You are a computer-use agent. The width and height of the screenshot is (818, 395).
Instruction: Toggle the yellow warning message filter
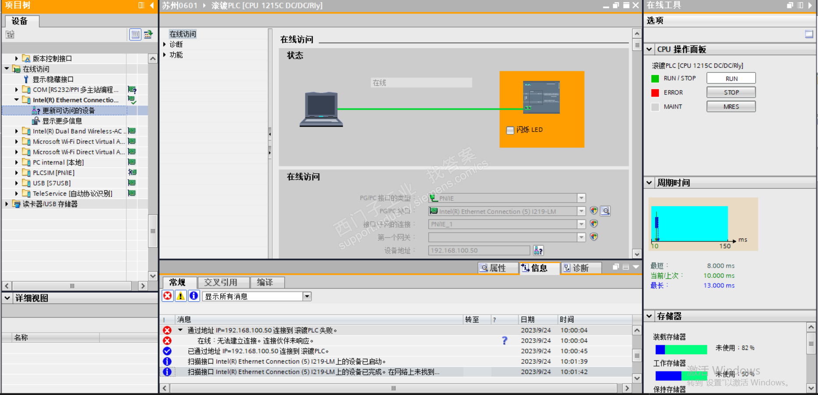tap(181, 296)
